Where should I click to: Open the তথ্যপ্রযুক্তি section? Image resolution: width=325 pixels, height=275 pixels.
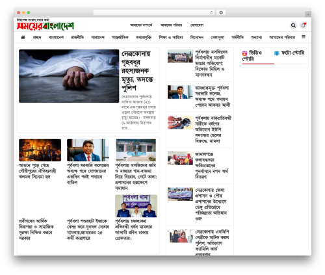tap(144, 38)
